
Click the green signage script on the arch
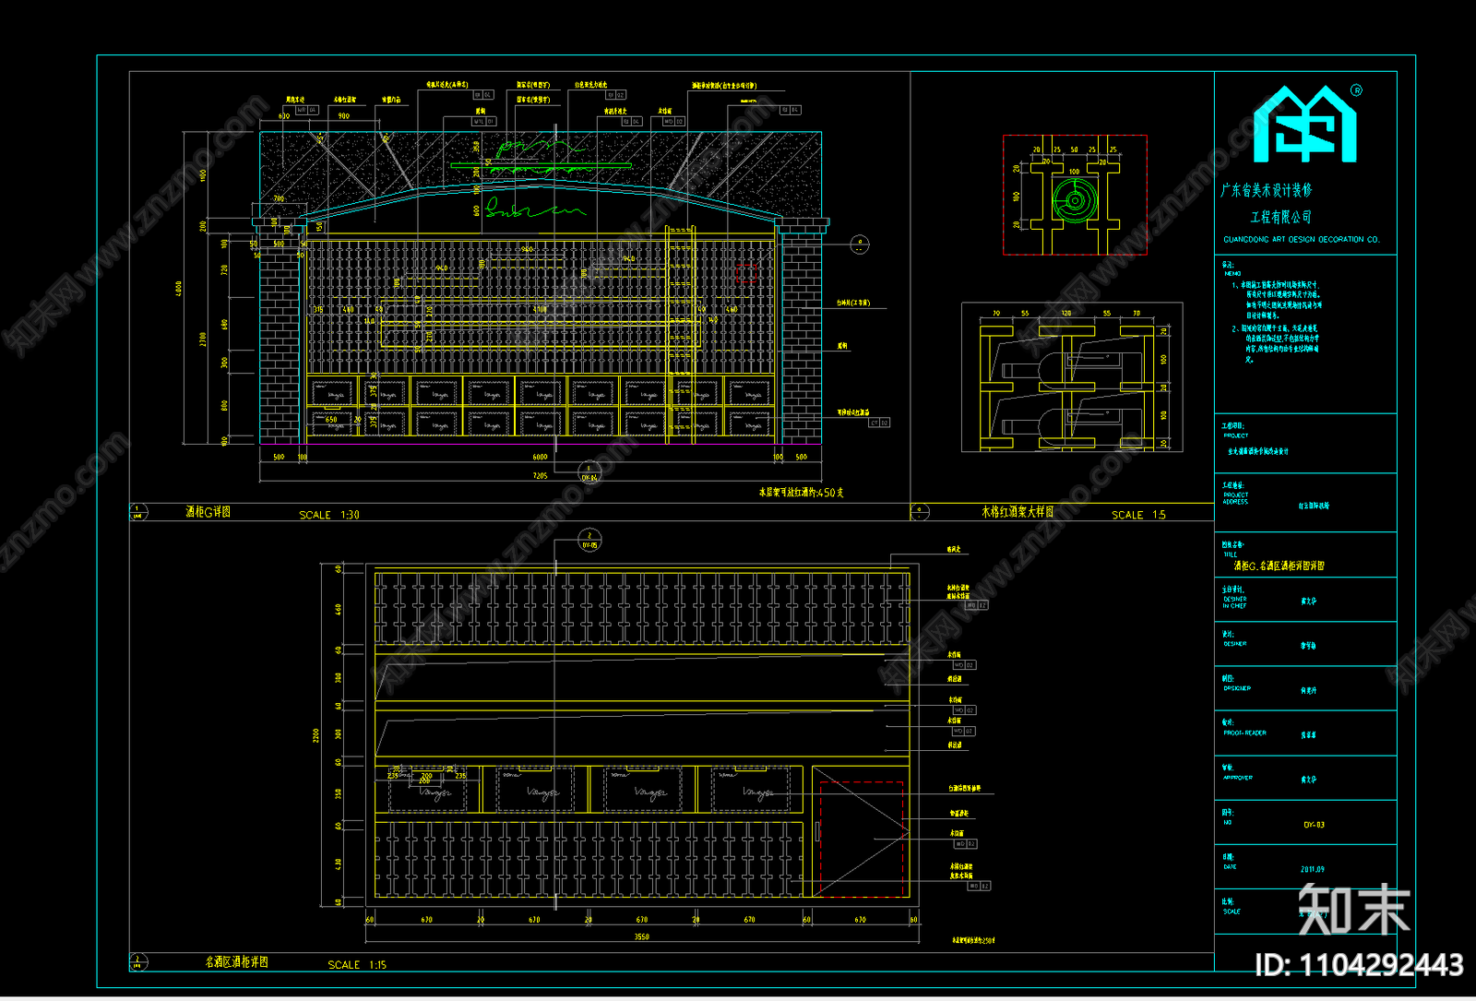pyautogui.click(x=535, y=209)
